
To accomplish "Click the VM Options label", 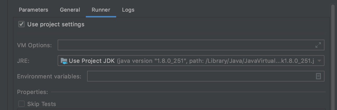I will 34,45.
